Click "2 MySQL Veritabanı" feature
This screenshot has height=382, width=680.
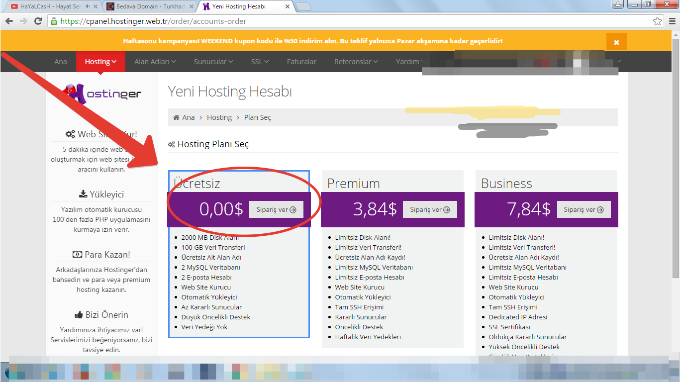coord(211,267)
